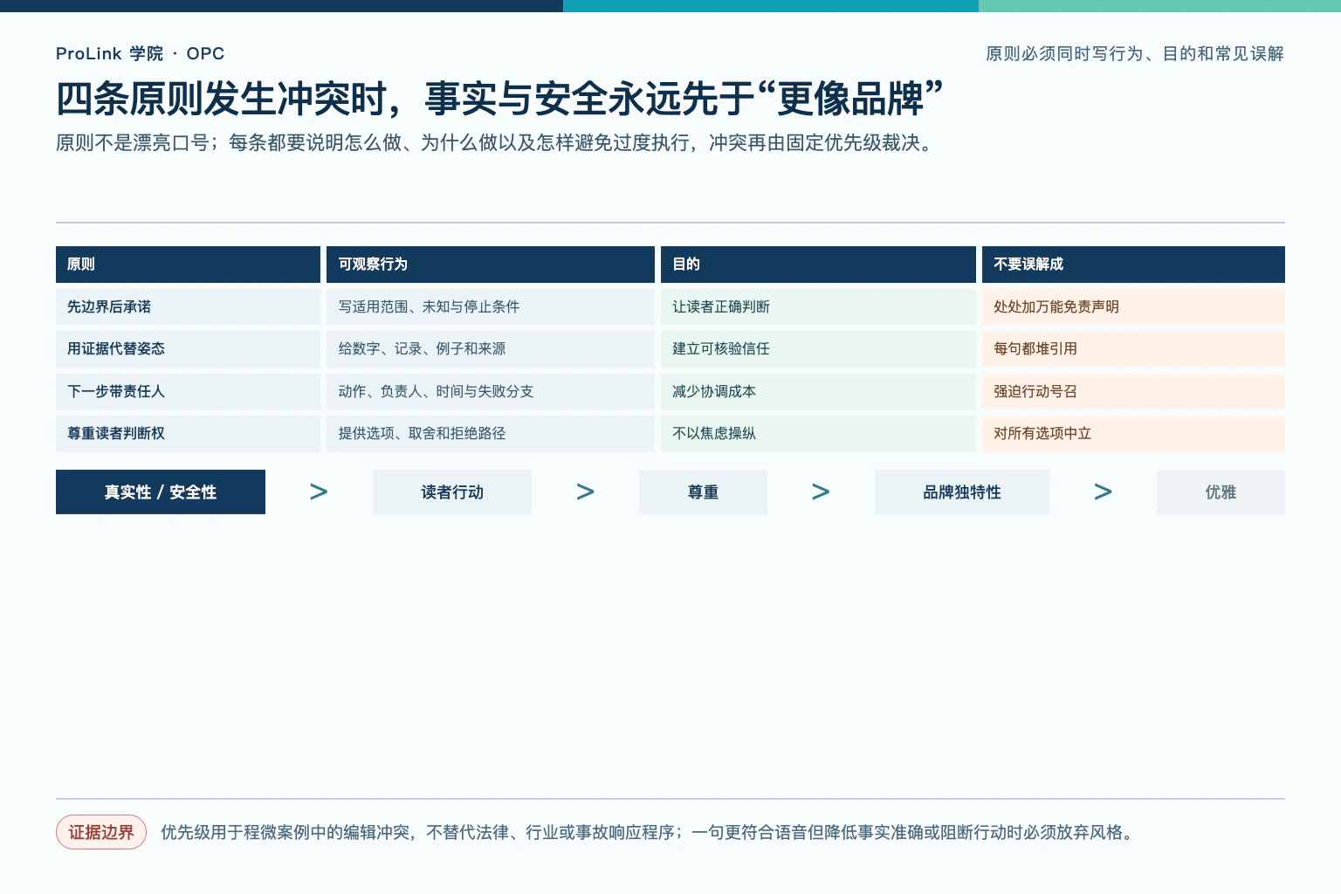Click the 不要误解成 column header
Viewport: 1341px width, 894px height.
[1133, 265]
